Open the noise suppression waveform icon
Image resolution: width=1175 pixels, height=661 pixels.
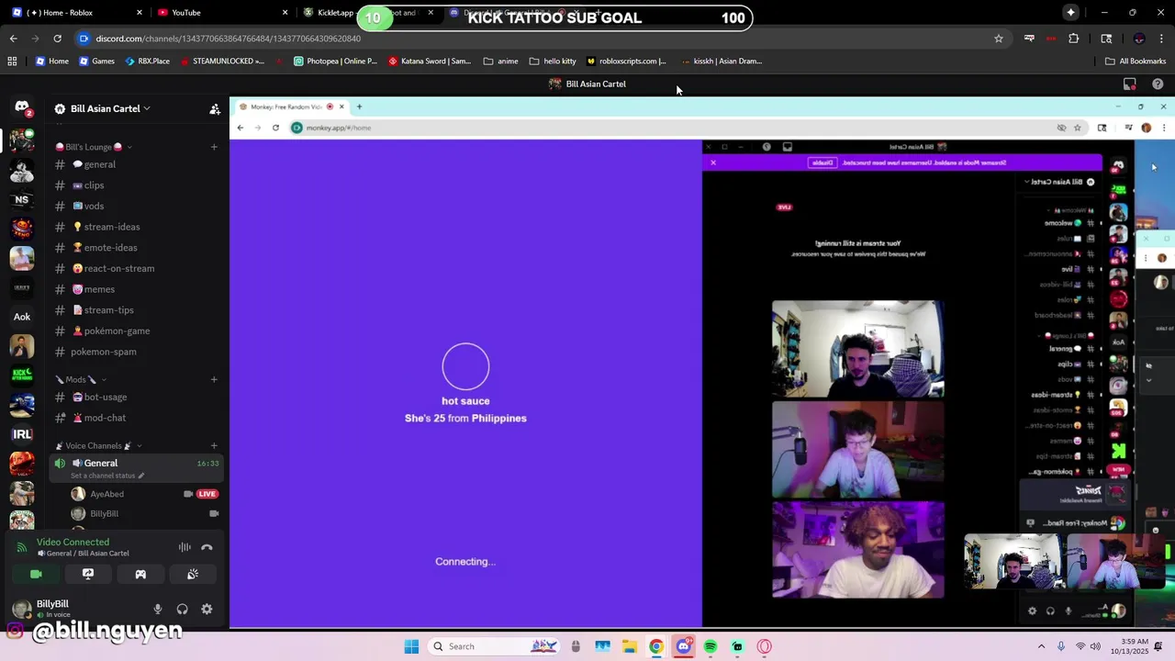coord(185,547)
